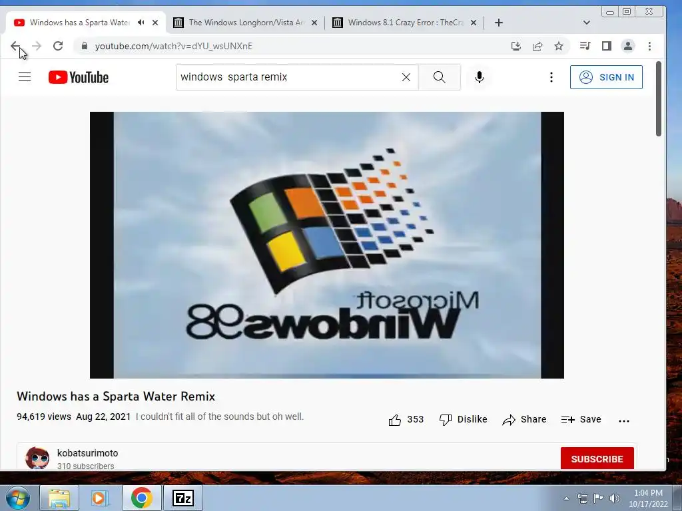Click the search magnifier button
Screen dimensions: 682x511
[440, 77]
